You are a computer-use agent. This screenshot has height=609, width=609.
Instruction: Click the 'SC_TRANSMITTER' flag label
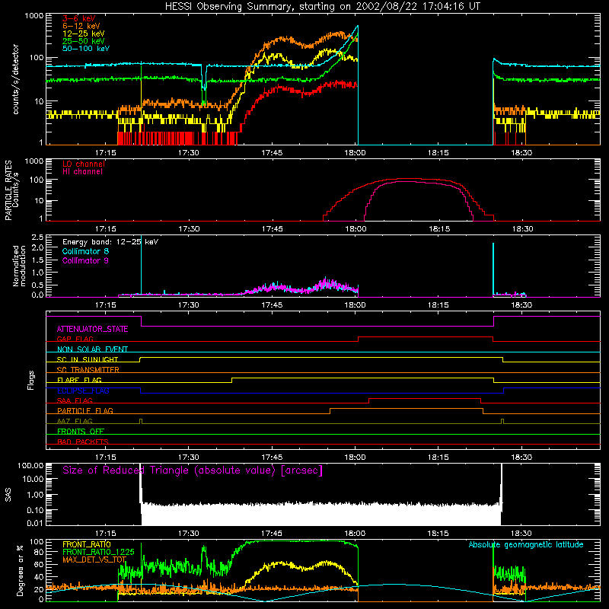click(88, 370)
